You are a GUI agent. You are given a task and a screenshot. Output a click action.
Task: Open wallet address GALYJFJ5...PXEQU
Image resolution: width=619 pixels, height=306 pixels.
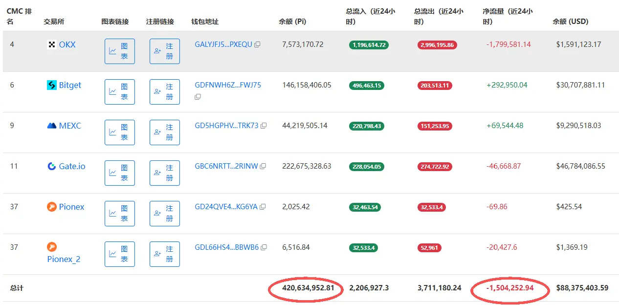click(223, 44)
